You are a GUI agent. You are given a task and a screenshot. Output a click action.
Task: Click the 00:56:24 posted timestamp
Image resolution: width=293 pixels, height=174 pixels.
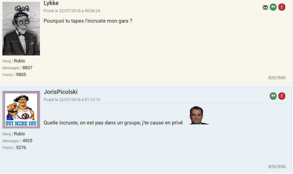pyautogui.click(x=72, y=11)
